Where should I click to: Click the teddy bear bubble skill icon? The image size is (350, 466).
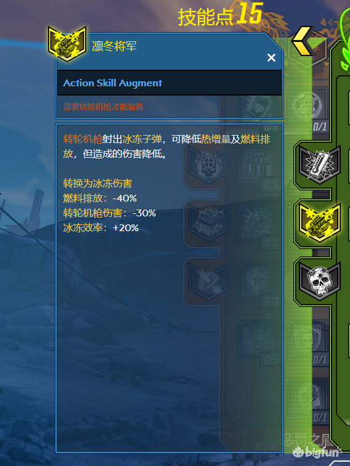tap(307, 106)
